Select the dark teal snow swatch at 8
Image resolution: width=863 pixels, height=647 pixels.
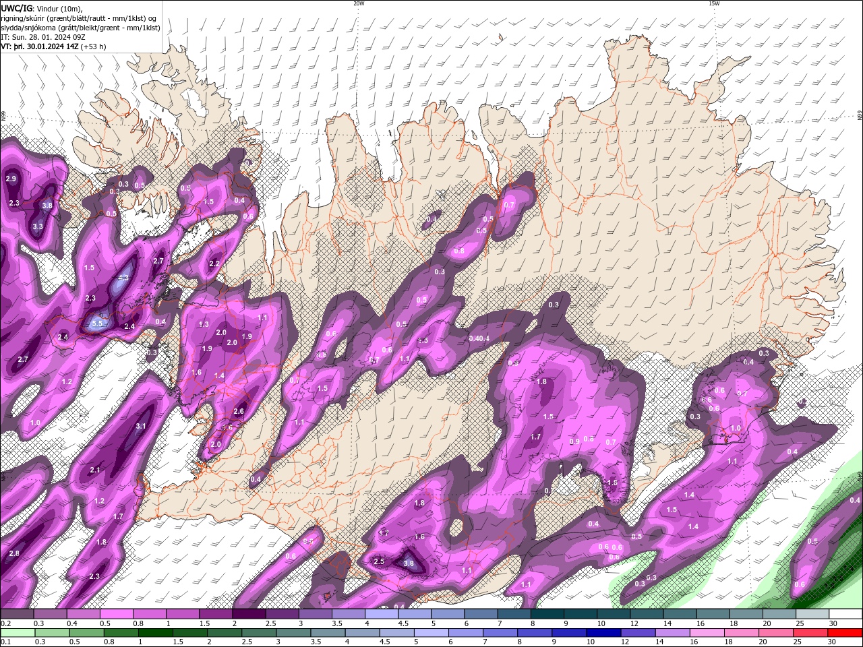point(547,614)
